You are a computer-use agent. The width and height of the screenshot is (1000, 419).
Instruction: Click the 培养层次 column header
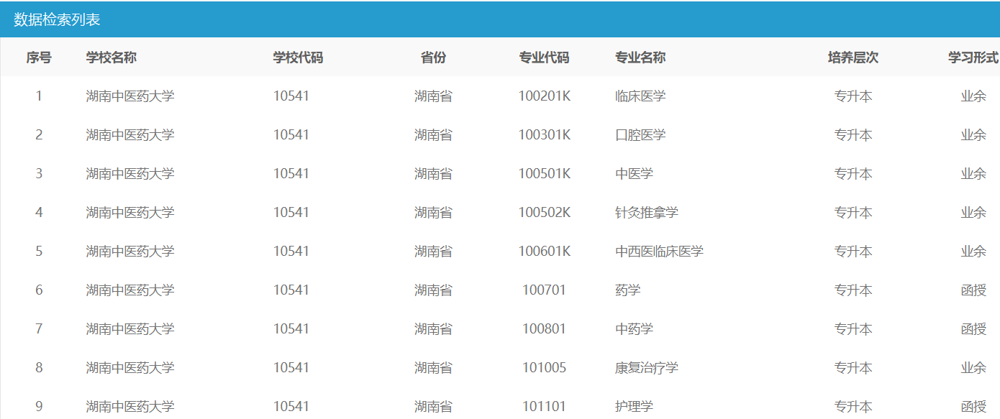coord(853,57)
